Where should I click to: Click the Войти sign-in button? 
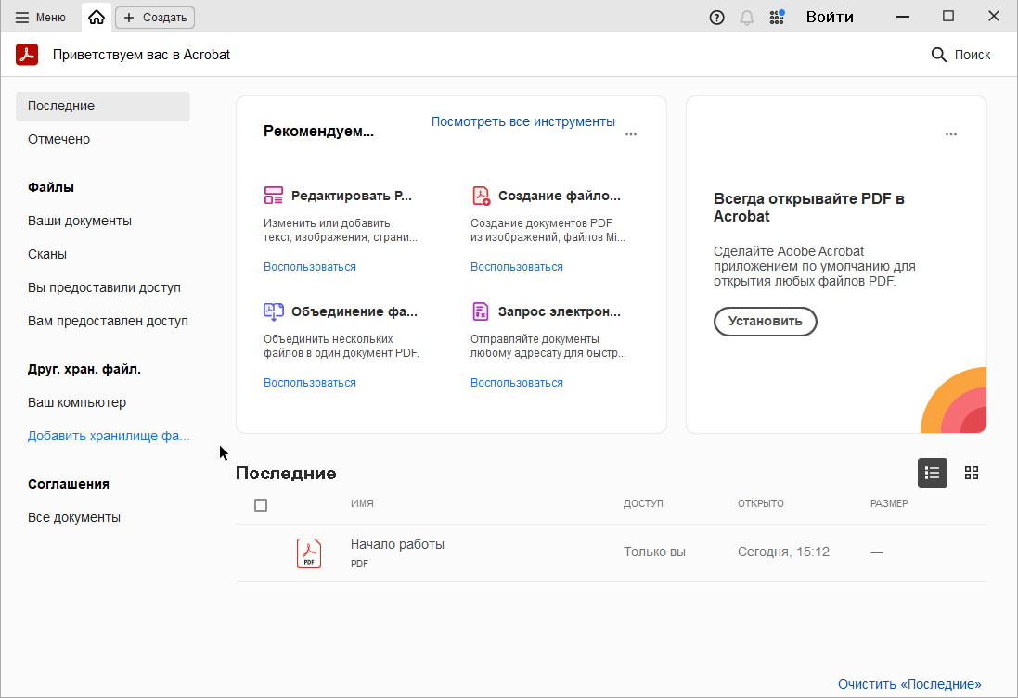click(x=830, y=17)
